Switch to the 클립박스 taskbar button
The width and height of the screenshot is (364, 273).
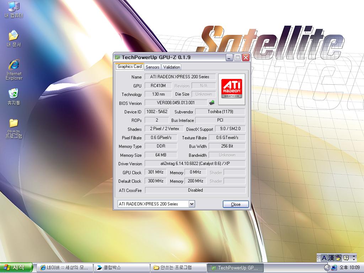pyautogui.click(x=122, y=268)
